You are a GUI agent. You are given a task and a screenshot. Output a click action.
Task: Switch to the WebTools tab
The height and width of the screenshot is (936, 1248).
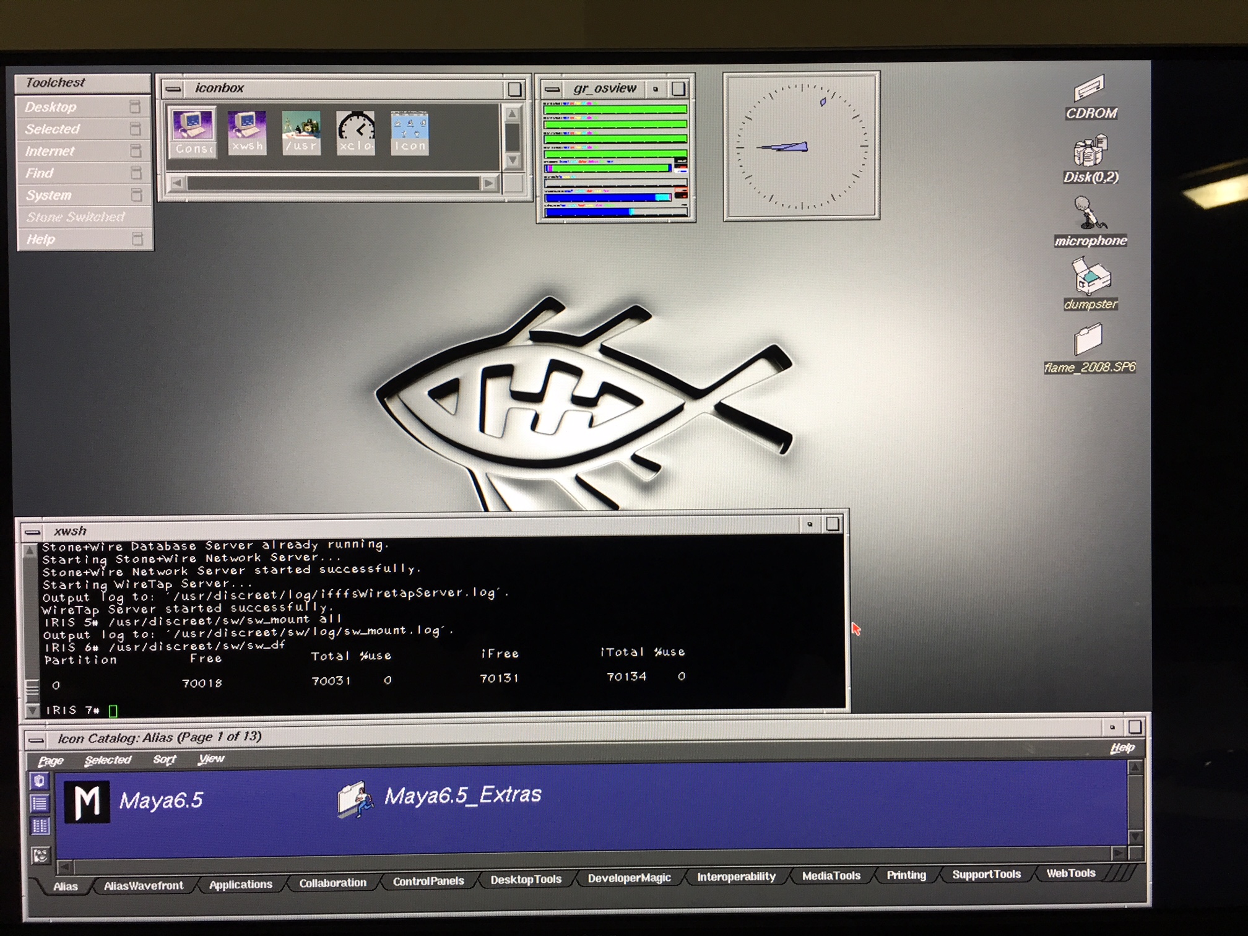1070,873
